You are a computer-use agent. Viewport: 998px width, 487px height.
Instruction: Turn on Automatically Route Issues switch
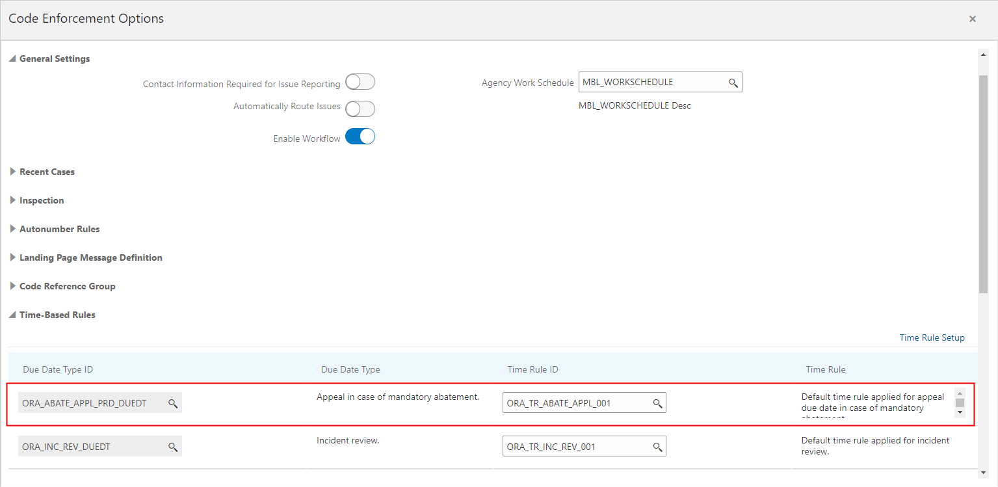pos(360,109)
